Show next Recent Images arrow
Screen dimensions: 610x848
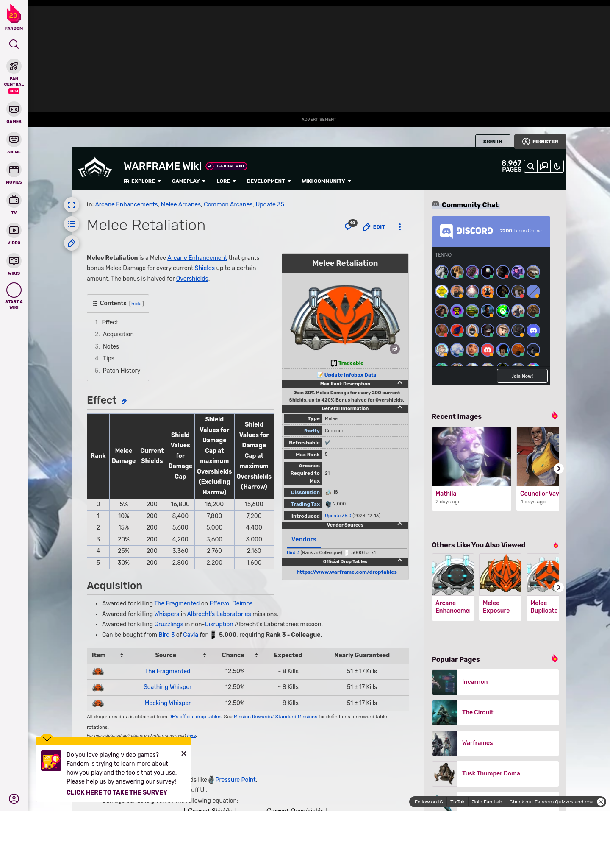pos(559,469)
